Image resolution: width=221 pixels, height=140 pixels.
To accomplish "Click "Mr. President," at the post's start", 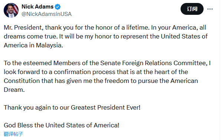I will tap(23, 28).
